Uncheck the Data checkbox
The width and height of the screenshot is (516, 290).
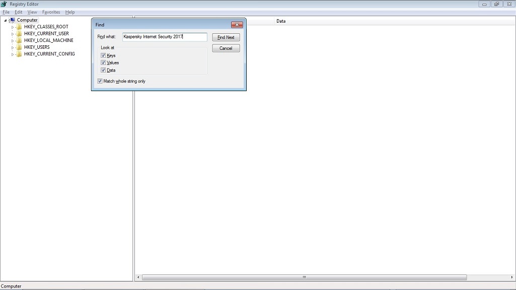[103, 70]
